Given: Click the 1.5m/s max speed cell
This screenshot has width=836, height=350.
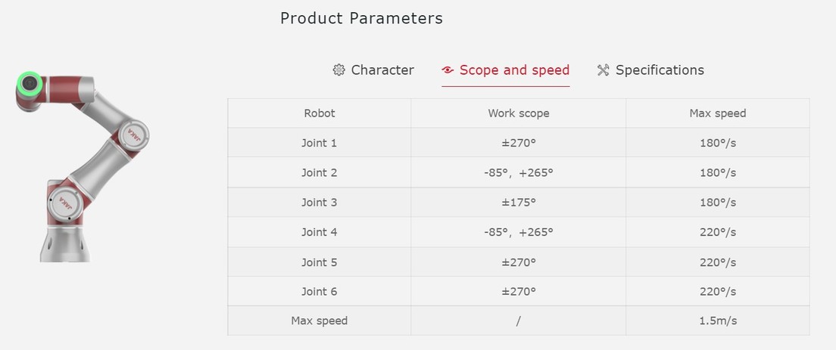Looking at the screenshot, I should 718,321.
